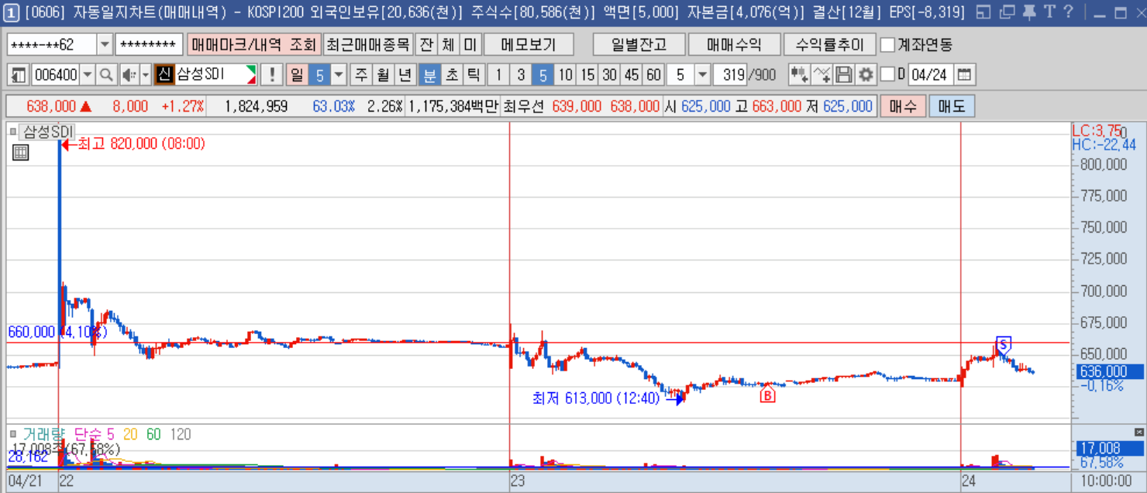The image size is (1147, 493).
Task: Click the small square before 삼성SDI chart label
Action: [x=13, y=132]
